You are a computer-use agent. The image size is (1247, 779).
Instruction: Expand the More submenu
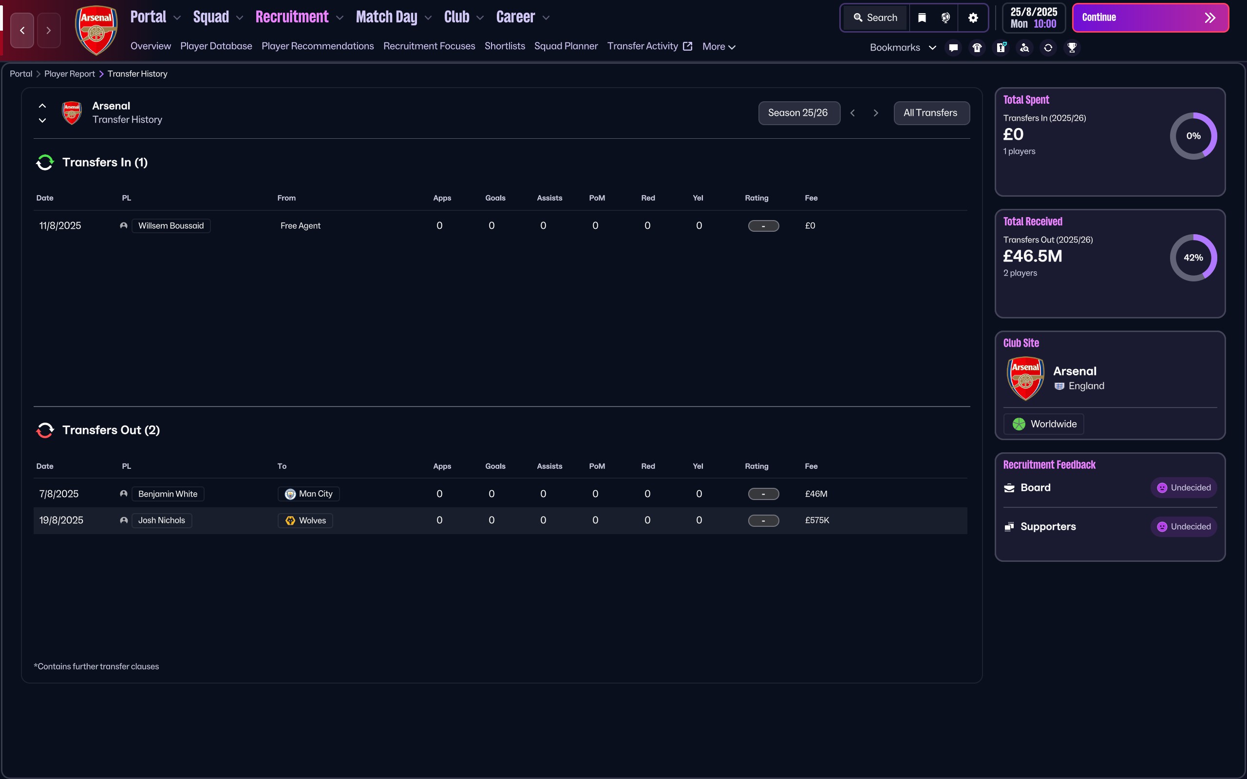point(718,46)
